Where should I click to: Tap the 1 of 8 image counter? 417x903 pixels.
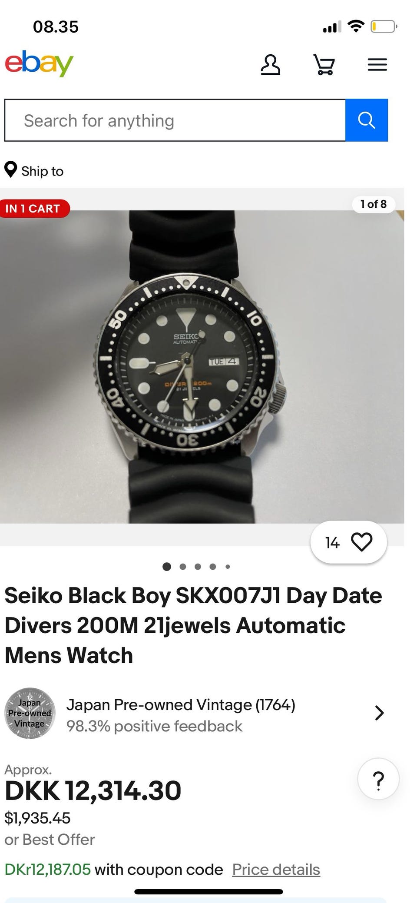coord(374,204)
